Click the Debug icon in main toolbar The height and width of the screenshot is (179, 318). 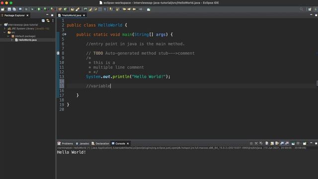[32, 9]
